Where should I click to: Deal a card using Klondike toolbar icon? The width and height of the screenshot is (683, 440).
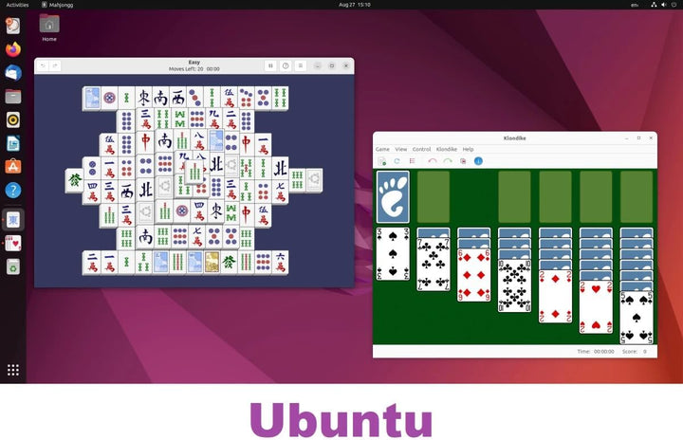463,161
